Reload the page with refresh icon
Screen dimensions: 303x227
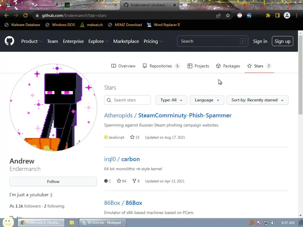(x=25, y=15)
